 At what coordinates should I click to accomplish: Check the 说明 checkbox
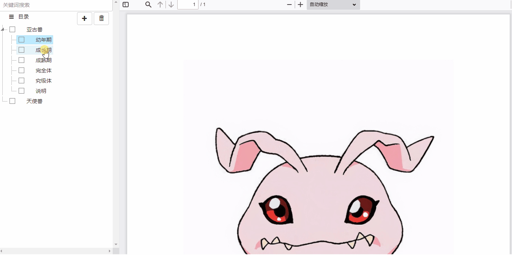point(22,91)
